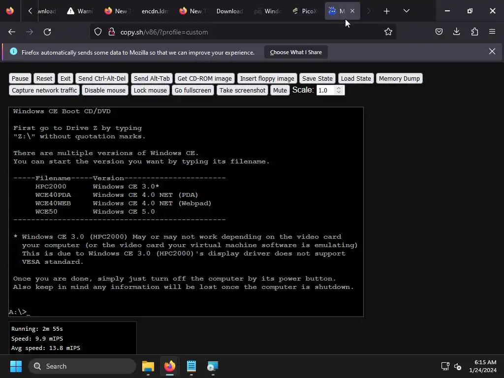Click inside the emulator screen at A:\> prompt
Screen dimensions: 504x378
coord(19,312)
